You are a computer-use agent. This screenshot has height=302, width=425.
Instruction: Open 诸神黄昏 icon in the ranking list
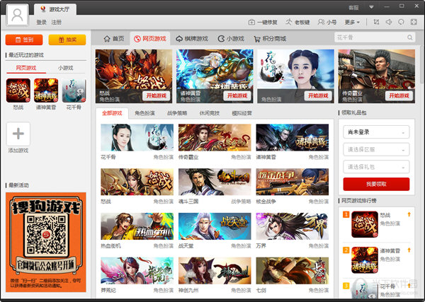(365, 260)
